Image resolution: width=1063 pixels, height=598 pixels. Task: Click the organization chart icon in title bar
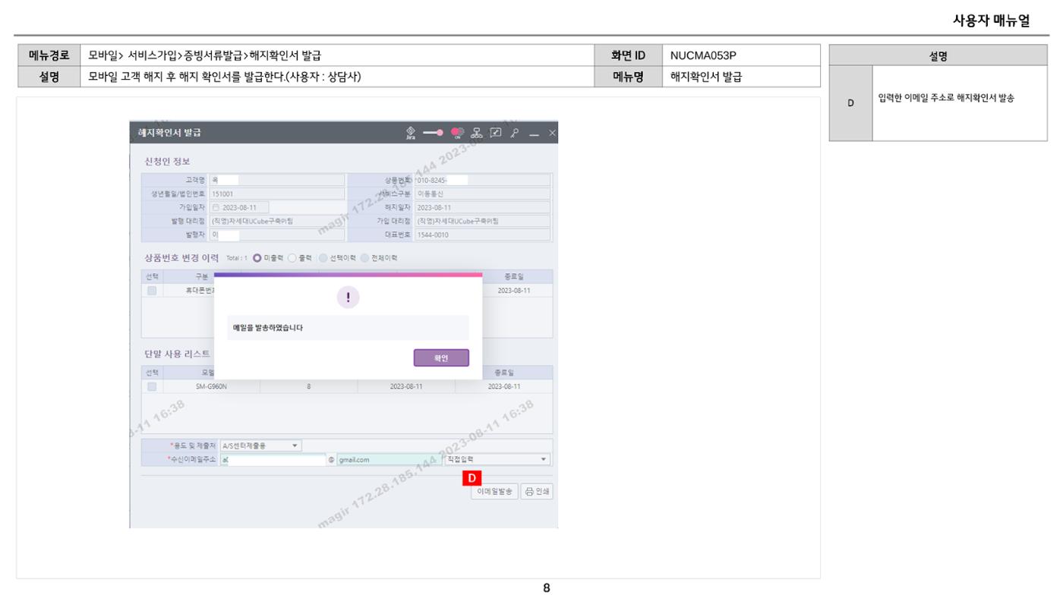click(x=478, y=132)
